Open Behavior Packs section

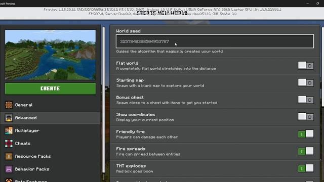pos(50,169)
